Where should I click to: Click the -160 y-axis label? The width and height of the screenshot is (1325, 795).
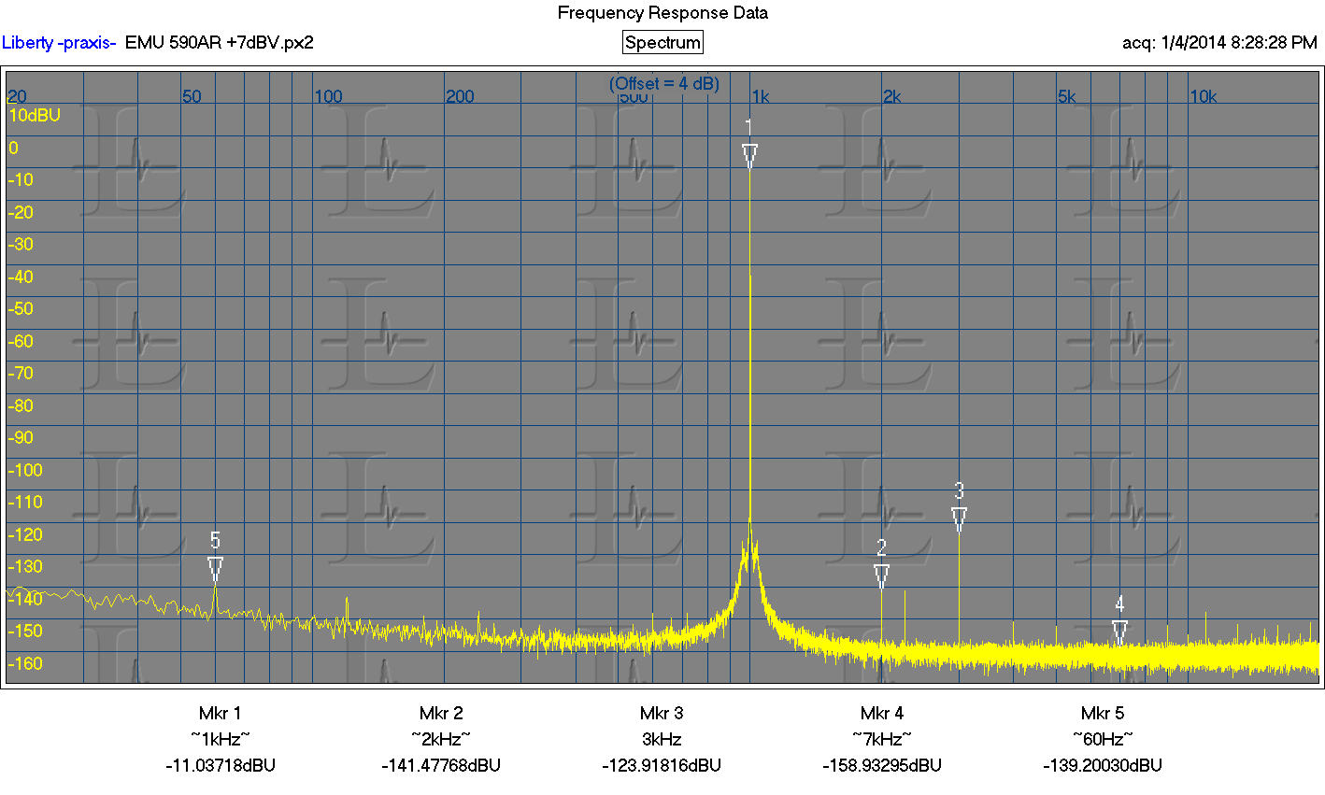25,664
